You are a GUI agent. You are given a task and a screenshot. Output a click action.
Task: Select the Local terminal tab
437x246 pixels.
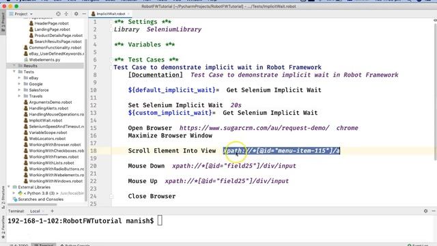tap(35, 211)
